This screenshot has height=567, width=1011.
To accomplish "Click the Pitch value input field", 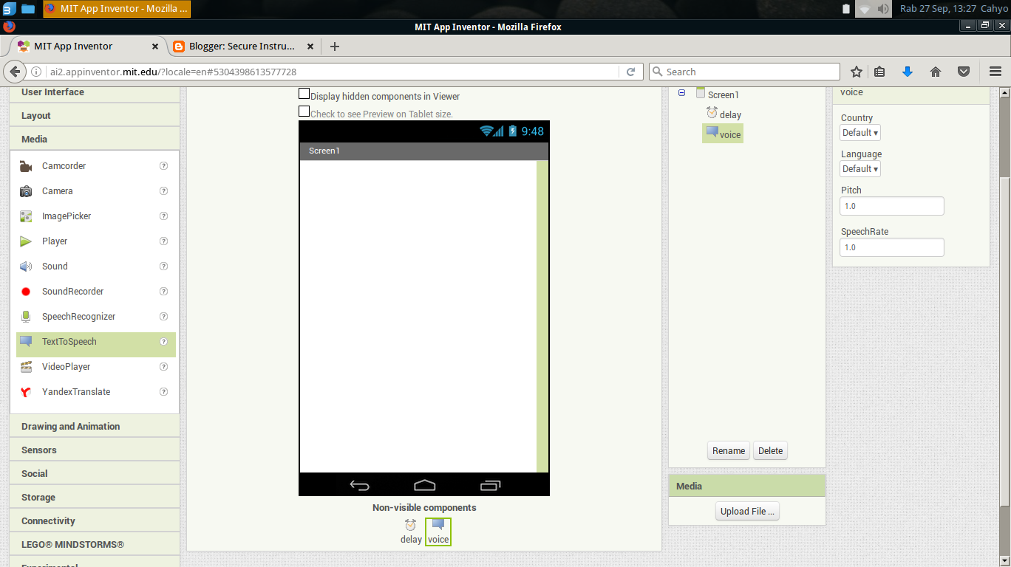I will pyautogui.click(x=891, y=206).
